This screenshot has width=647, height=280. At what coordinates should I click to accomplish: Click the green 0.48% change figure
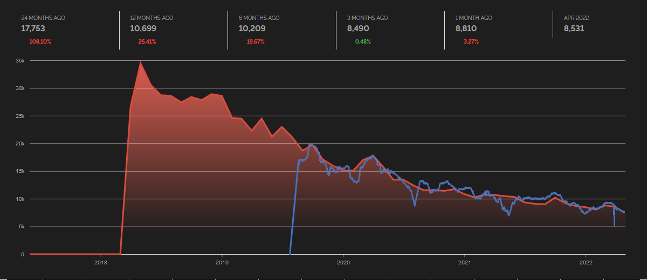363,41
